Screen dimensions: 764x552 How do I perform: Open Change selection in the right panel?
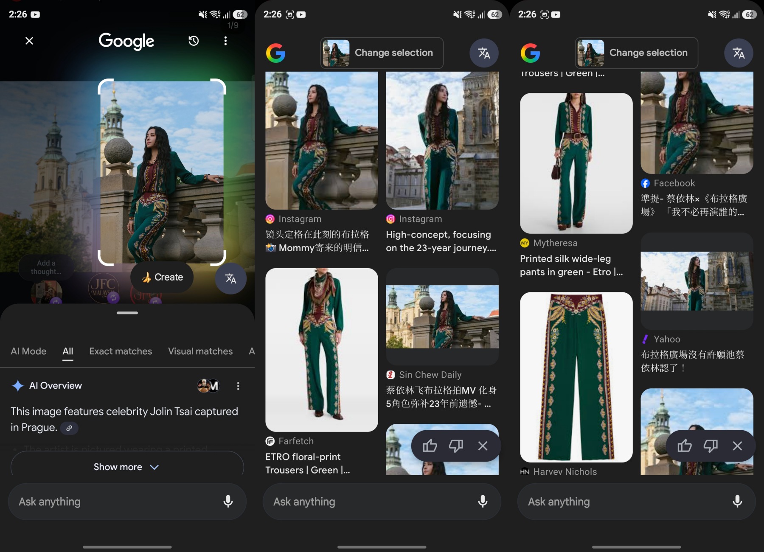636,53
